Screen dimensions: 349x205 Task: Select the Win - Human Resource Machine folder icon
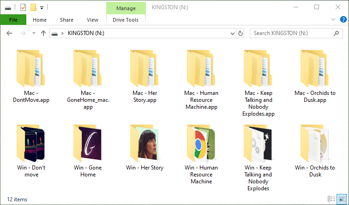coord(201,143)
